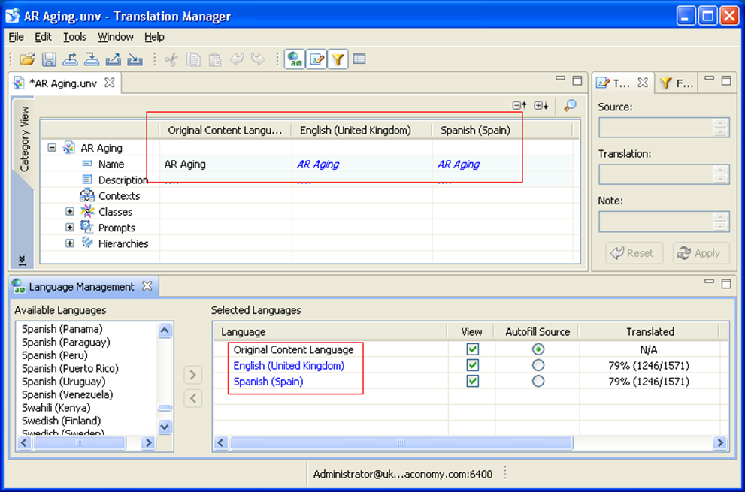Expand the Hierarchies tree node

(x=70, y=243)
